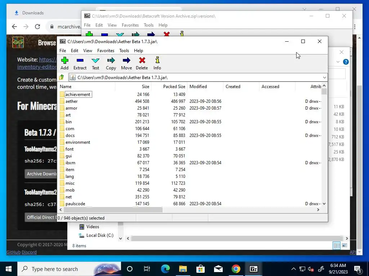Viewport: 369px width, 276px height.
Task: Open the Help menu in the Aether jar window
Action: click(x=138, y=50)
